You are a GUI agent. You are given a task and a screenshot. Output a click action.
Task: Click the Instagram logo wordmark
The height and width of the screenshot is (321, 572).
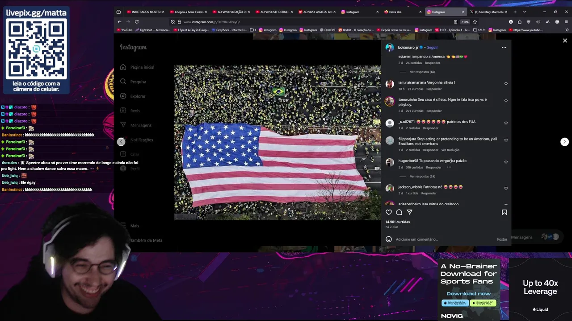(x=133, y=47)
